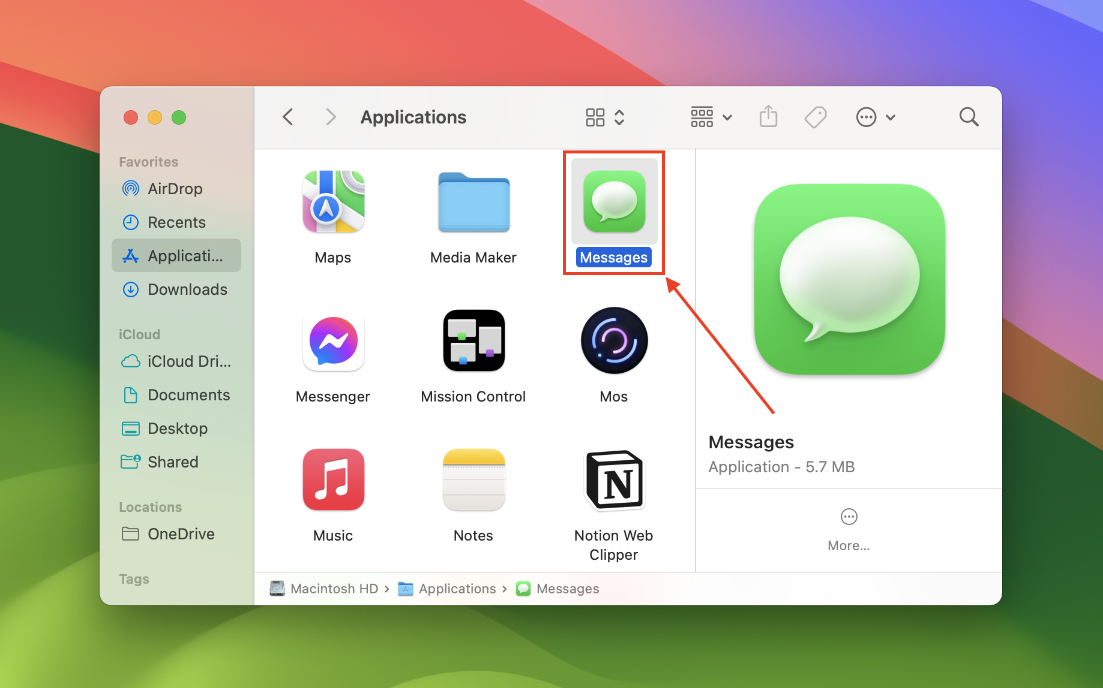
Task: Start a search using the magnifier icon
Action: click(x=969, y=116)
